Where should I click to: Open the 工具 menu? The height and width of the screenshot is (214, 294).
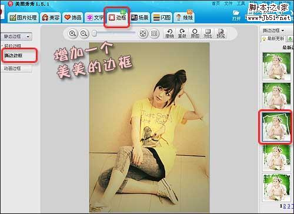pyautogui.click(x=241, y=4)
